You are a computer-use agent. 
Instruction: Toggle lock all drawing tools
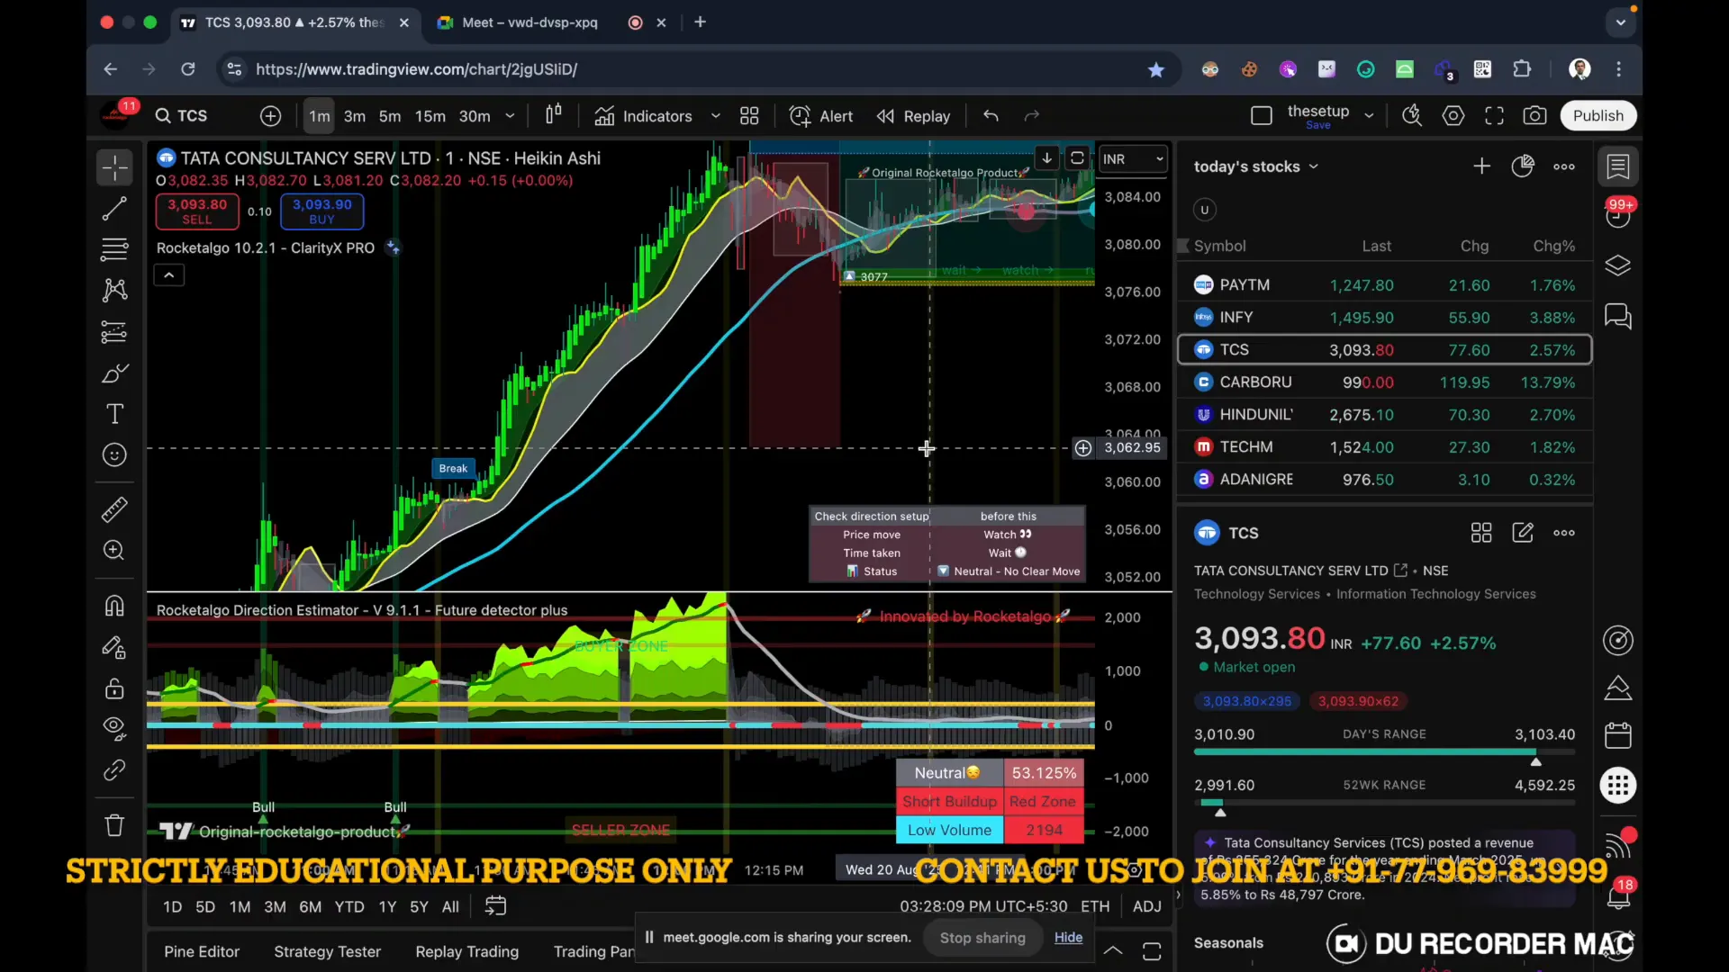click(x=114, y=688)
